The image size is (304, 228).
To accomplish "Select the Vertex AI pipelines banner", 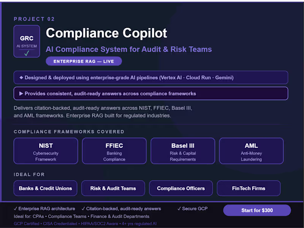I will click(150, 78).
